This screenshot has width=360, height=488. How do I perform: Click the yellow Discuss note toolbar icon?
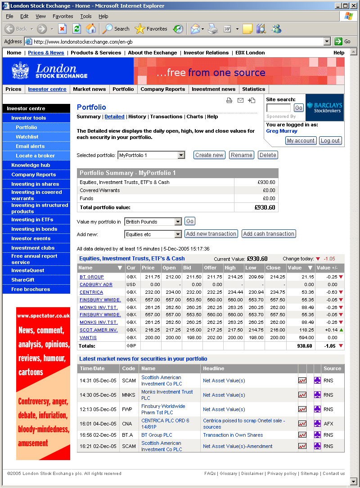(247, 29)
